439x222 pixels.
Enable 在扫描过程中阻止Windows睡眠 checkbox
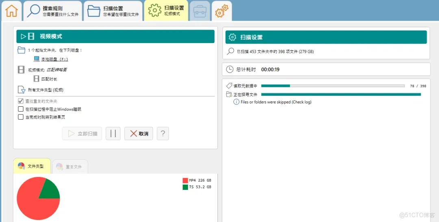[x=21, y=109]
